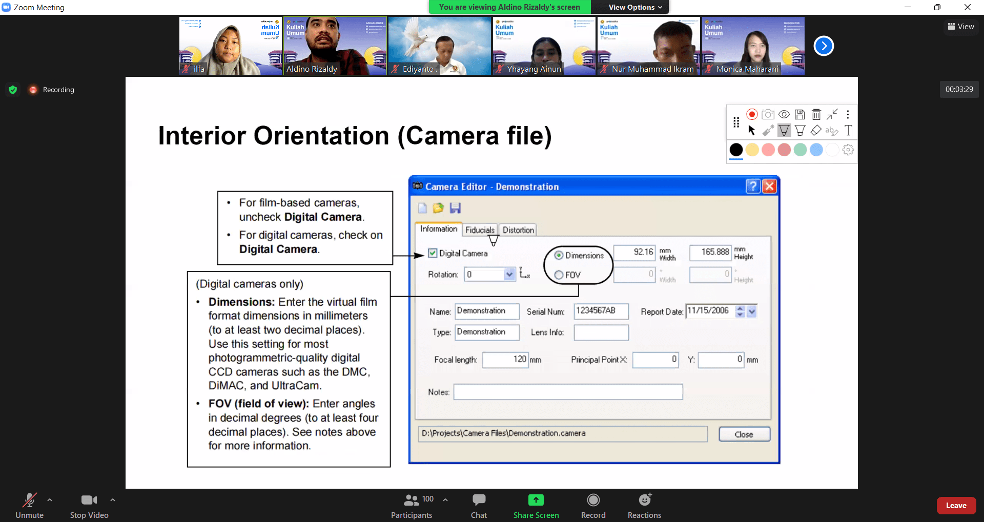Show next participants with blue arrow
The image size is (984, 522).
point(824,46)
